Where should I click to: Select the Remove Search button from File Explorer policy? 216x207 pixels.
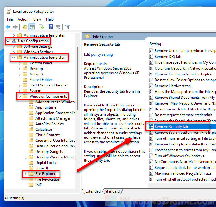[183, 133]
